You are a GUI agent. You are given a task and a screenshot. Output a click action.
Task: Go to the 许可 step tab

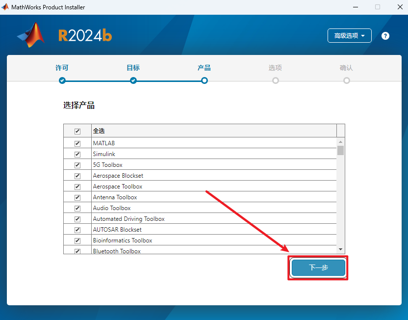[62, 68]
